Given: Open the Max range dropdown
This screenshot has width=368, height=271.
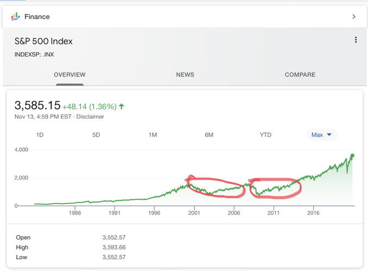Looking at the screenshot, I should [x=322, y=135].
